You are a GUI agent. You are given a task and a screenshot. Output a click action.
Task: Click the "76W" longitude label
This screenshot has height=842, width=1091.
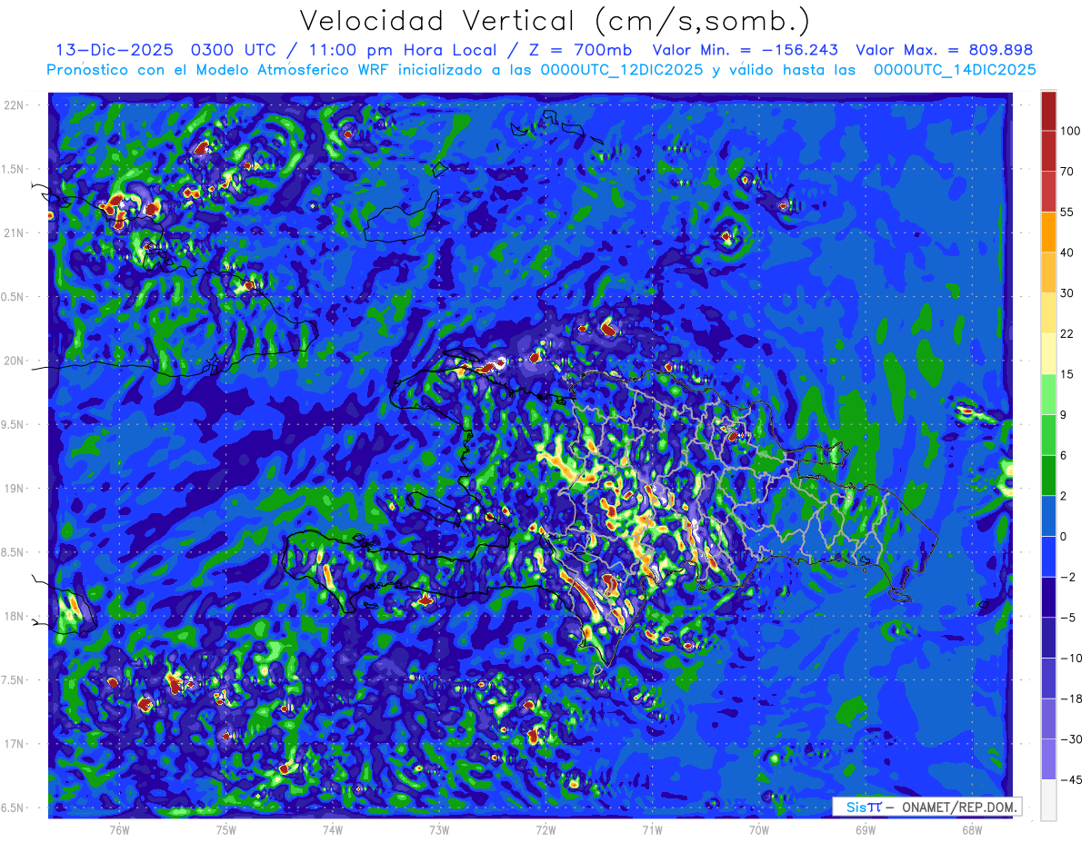point(119,829)
